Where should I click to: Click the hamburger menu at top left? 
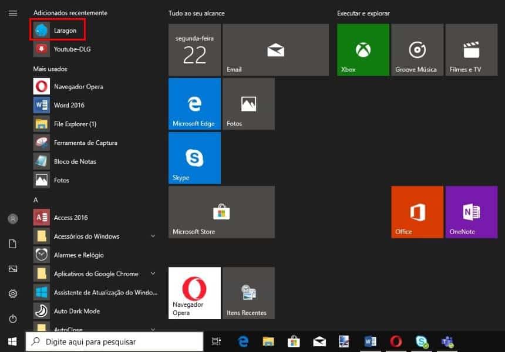(x=13, y=13)
